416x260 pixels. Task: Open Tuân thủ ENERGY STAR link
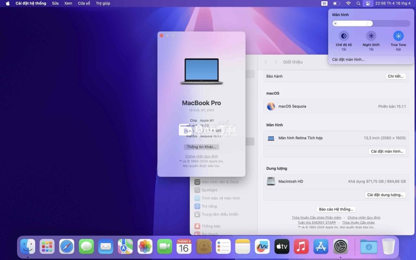tap(317, 222)
